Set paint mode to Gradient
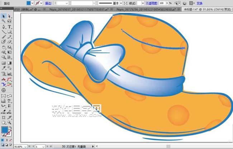 coord(6,140)
